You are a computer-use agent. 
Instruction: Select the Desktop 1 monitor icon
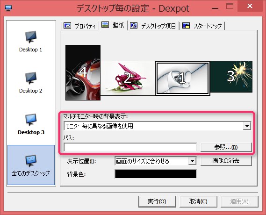[31, 37]
